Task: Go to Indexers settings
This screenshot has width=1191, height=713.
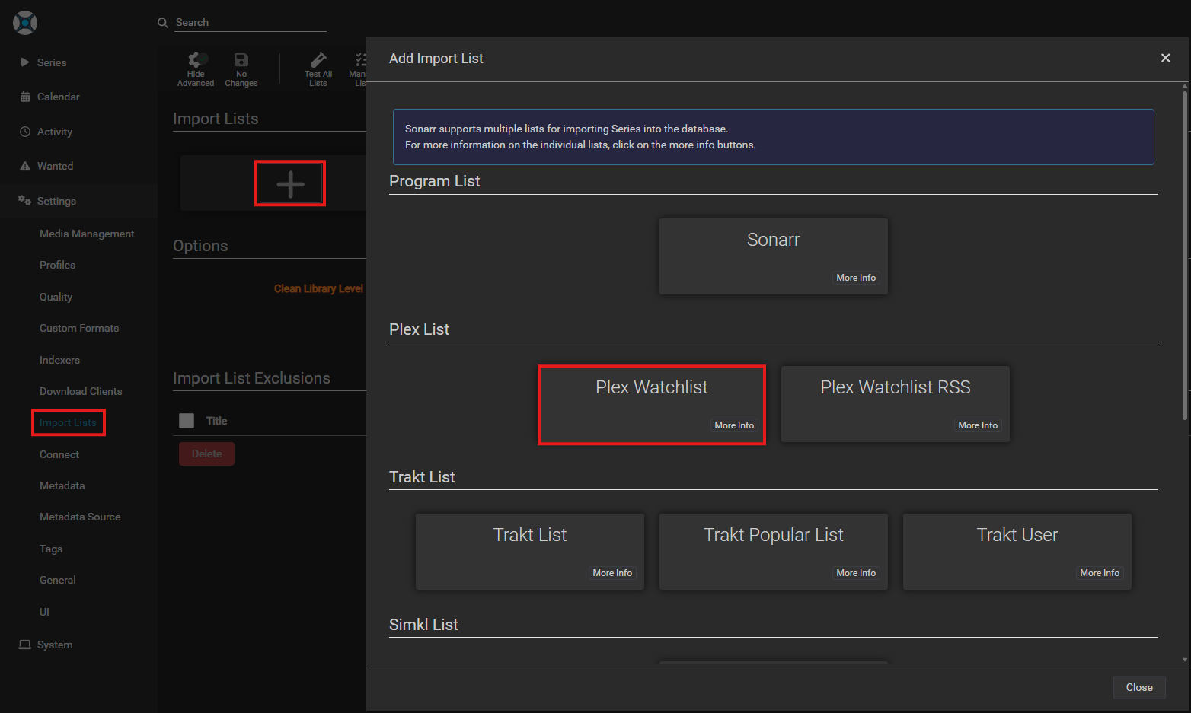Action: [59, 360]
